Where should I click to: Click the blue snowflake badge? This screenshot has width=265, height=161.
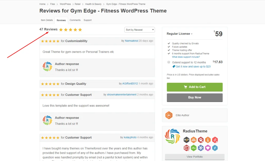click(x=201, y=148)
